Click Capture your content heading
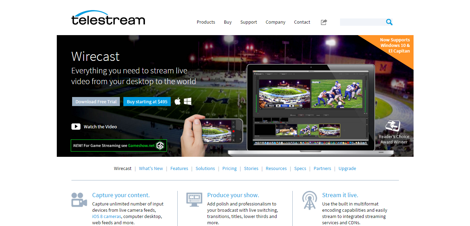 point(121,195)
